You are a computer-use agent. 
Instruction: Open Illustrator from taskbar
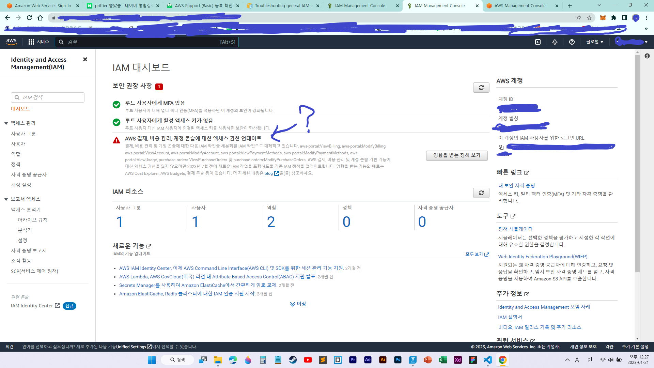383,360
